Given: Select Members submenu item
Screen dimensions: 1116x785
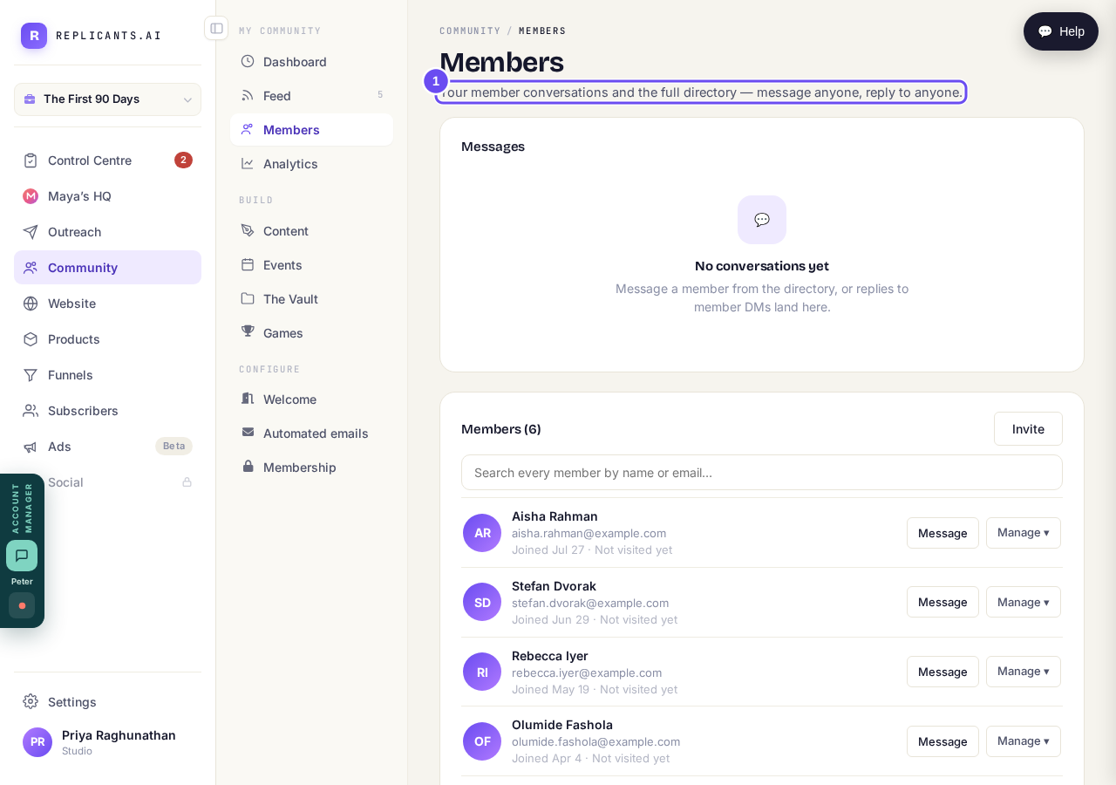Looking at the screenshot, I should pos(311,130).
